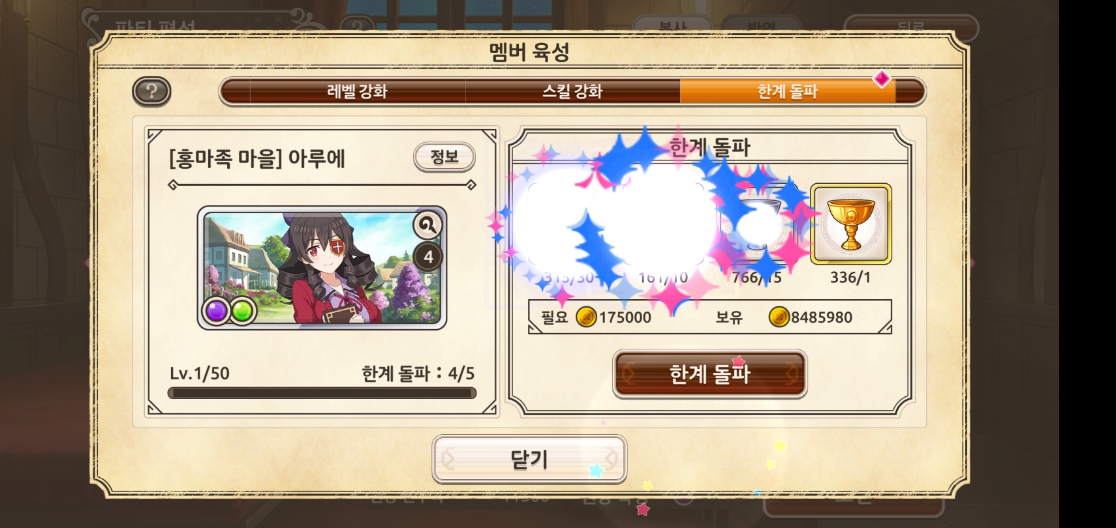Switch to the 레벨 강화 tab
The width and height of the screenshot is (1116, 528).
[357, 91]
